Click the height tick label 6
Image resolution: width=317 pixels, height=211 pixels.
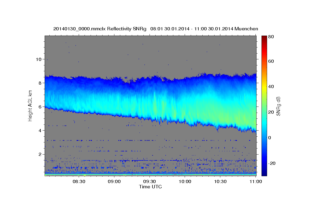40,107
